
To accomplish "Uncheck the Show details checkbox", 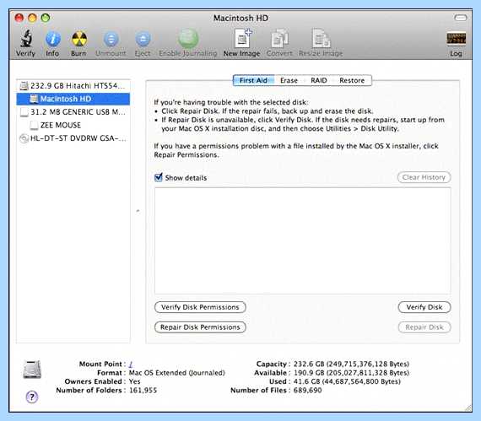I will click(x=159, y=177).
